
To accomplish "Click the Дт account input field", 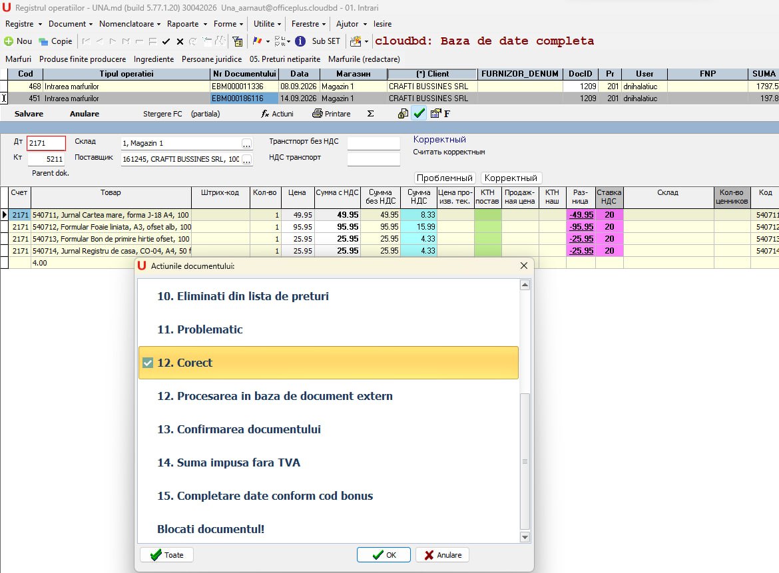I will 46,143.
